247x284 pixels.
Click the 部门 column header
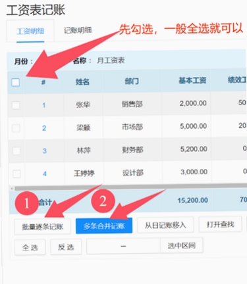pos(132,82)
